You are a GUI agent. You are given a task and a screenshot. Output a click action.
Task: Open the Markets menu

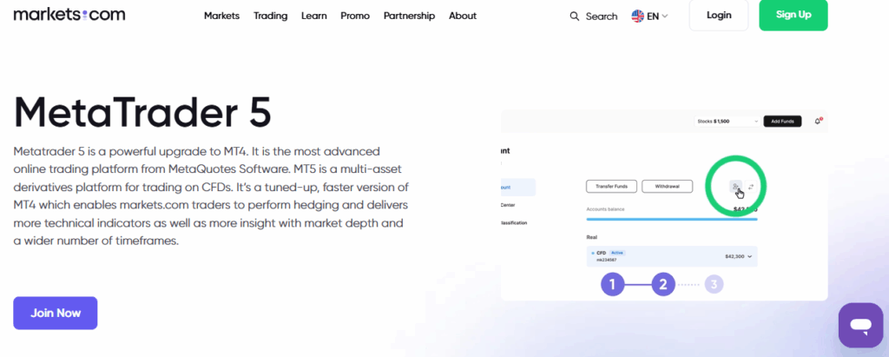(x=221, y=16)
